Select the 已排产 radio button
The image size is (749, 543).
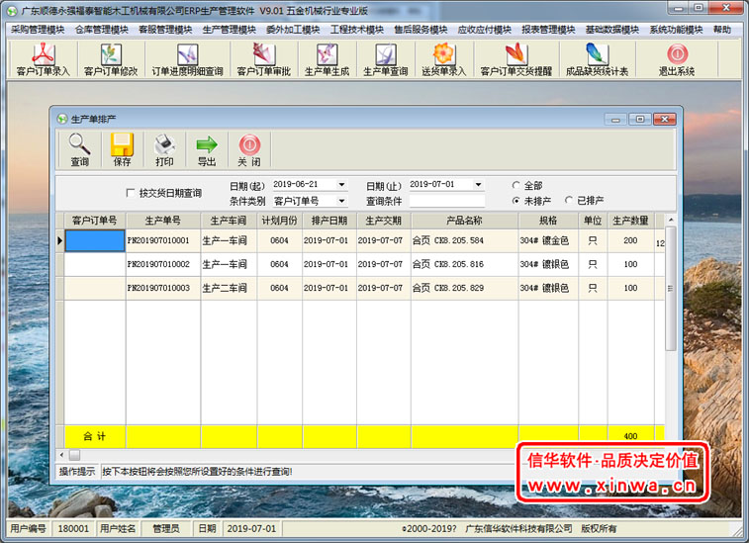click(569, 200)
